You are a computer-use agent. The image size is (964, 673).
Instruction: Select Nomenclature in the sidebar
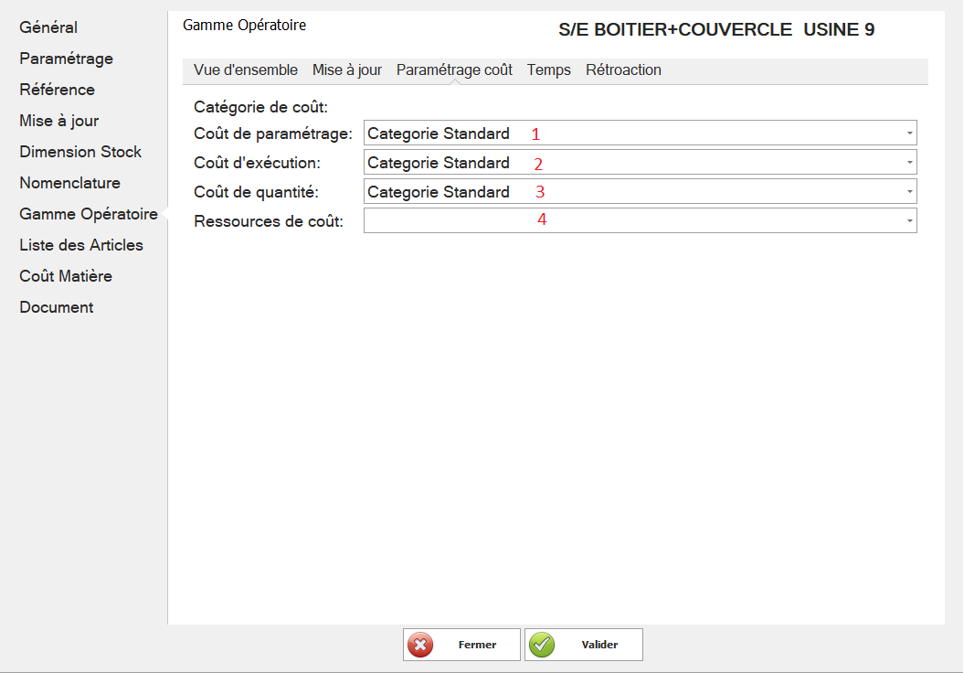pyautogui.click(x=69, y=183)
